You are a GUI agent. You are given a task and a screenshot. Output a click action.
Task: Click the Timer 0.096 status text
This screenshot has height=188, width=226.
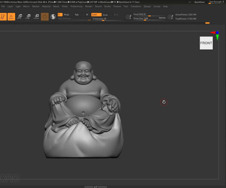tap(69, 2)
